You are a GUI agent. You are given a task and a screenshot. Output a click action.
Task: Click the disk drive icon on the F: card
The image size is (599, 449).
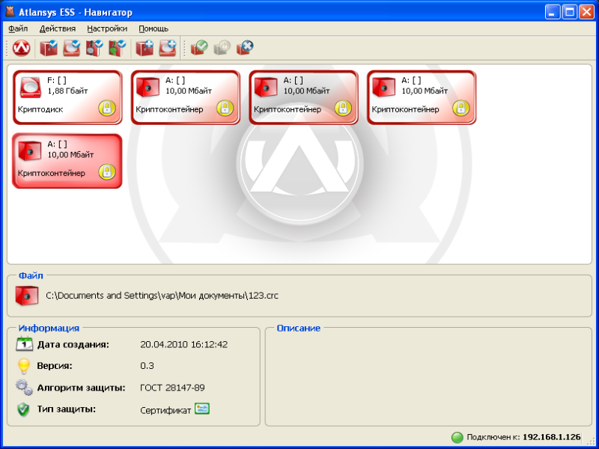pyautogui.click(x=31, y=87)
